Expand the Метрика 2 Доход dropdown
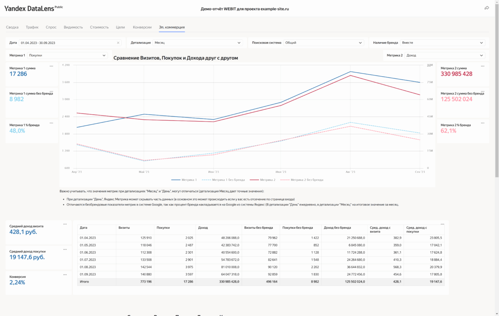The image size is (499, 316). [x=445, y=55]
